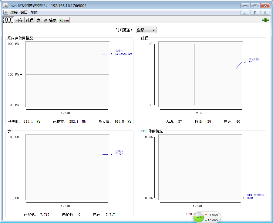Click the CPU 使用情况 chart area
273x223 pixels.
pos(200,167)
